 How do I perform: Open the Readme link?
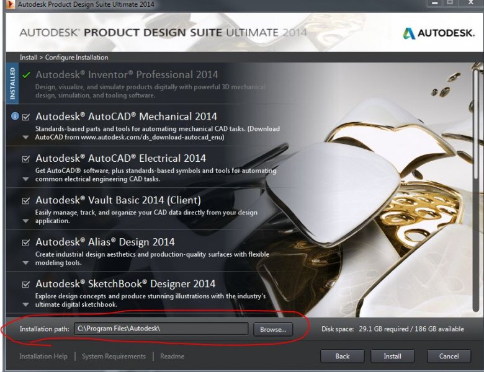point(172,356)
